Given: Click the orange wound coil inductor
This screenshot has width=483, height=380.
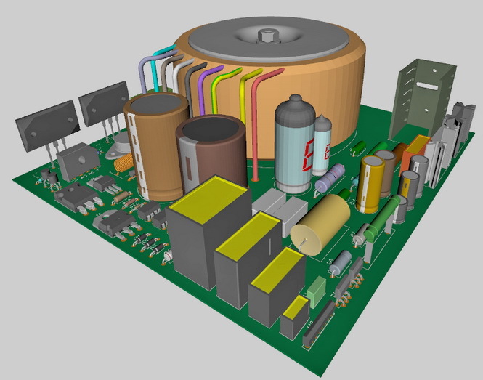Looking at the screenshot, I should pos(123,163).
